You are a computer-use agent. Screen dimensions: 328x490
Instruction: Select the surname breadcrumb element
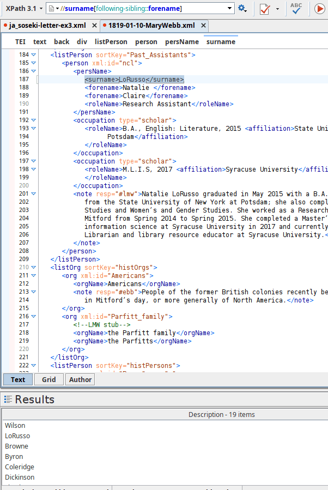[221, 42]
